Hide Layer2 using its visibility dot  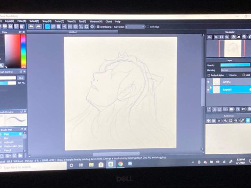tap(208, 82)
